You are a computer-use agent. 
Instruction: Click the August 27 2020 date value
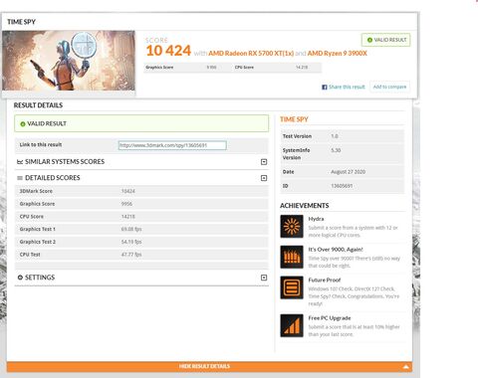click(x=348, y=172)
